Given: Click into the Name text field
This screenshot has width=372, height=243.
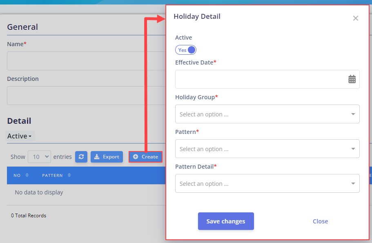Looking at the screenshot, I should [86, 61].
